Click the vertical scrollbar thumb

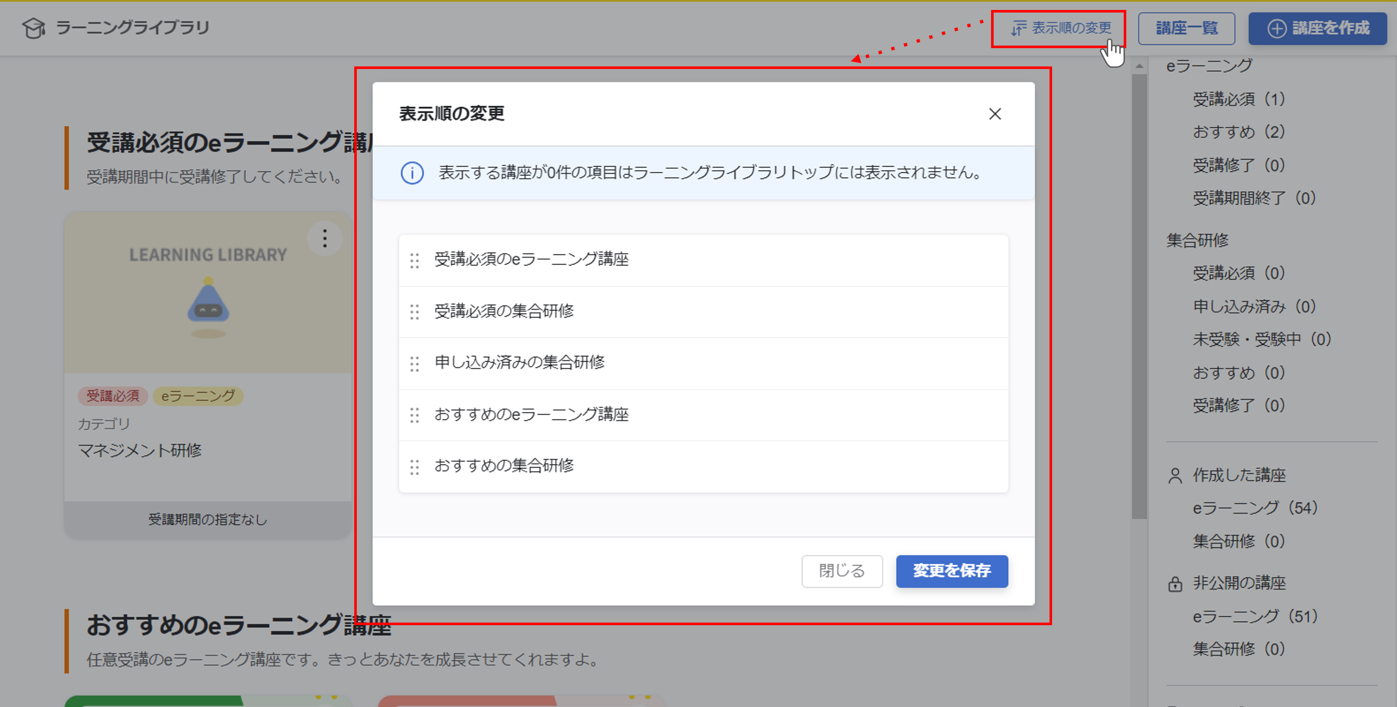(x=1139, y=296)
